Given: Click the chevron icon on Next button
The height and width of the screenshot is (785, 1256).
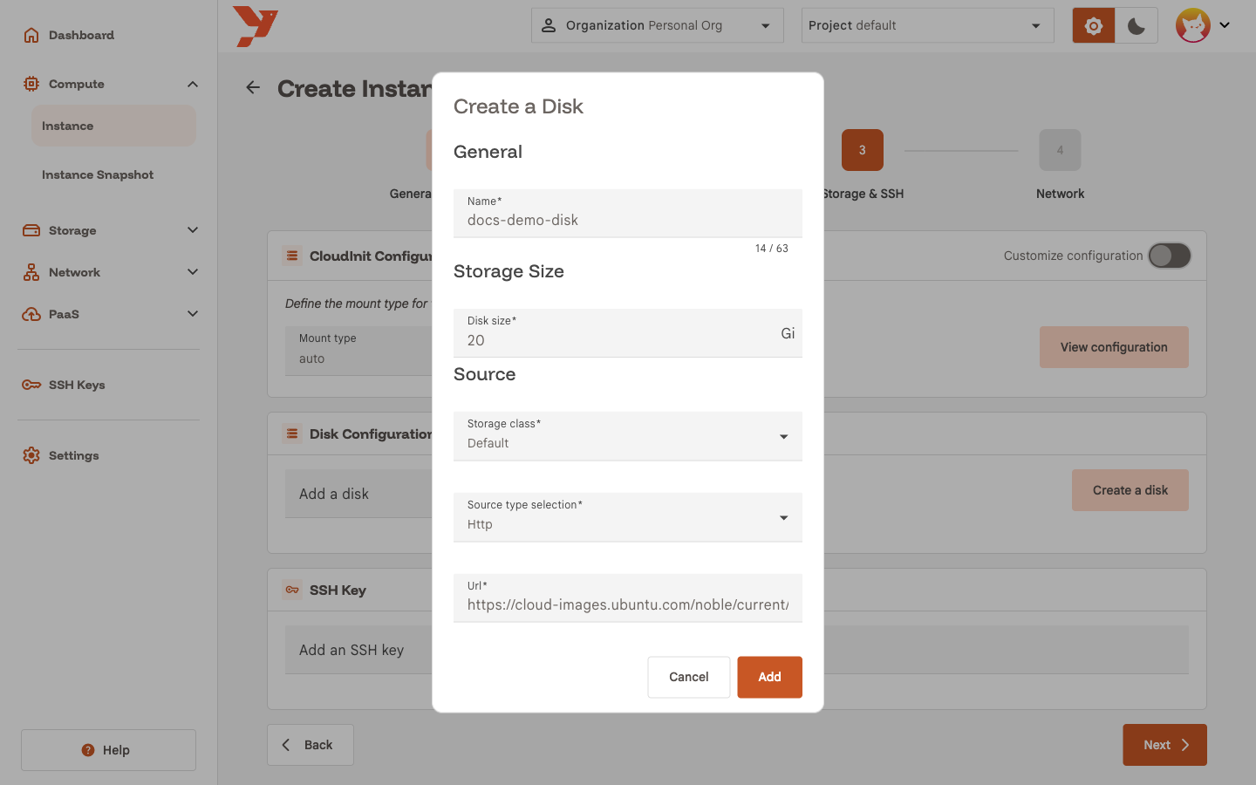Looking at the screenshot, I should coord(1185,745).
